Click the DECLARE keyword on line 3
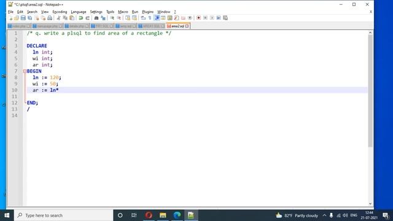393x221 pixels. [x=37, y=46]
